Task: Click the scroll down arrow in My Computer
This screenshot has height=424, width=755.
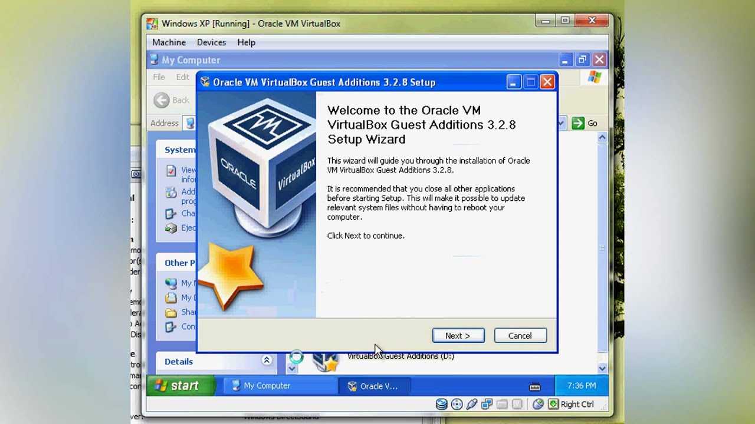Action: 602,368
